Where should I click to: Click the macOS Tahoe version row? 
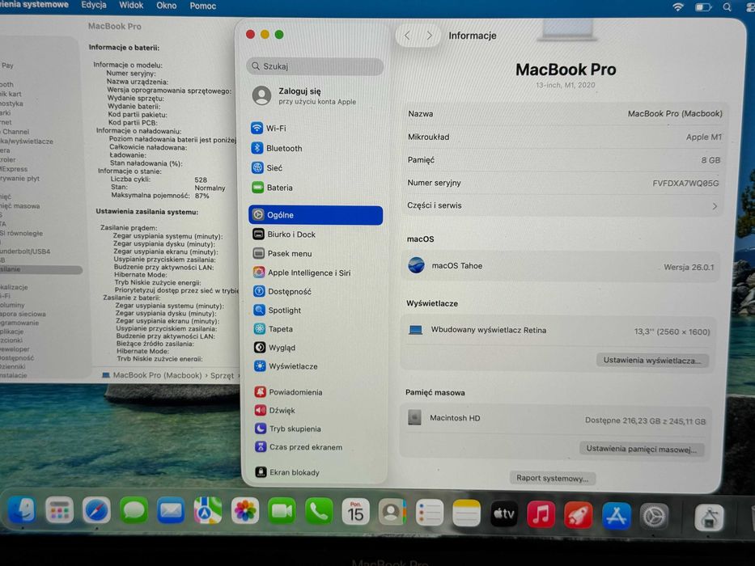pos(561,266)
